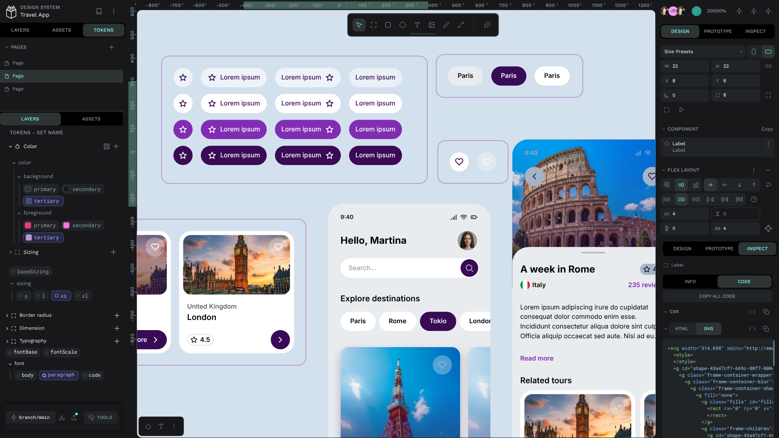Click the download icon near branch/main
779x438 pixels.
pos(62,417)
